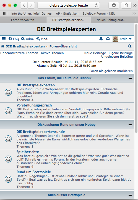Click the Safari downloads icon

pos(114,5)
